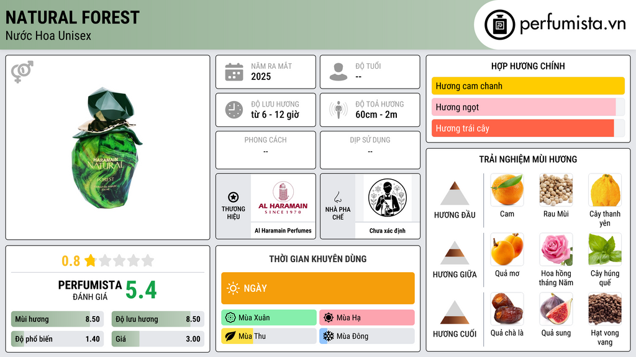Click the Phong cách card
Screen dimensions: 636x357
point(266,150)
